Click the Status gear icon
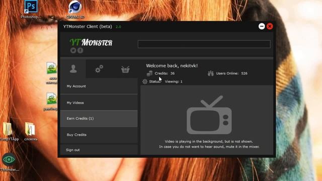The width and height of the screenshot is (322, 181). point(145,81)
